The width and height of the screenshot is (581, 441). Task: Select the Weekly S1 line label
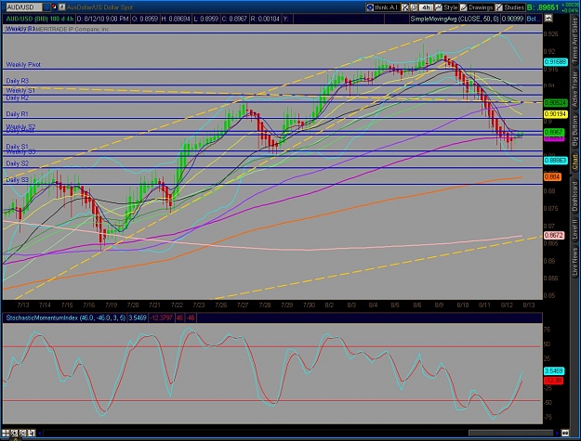pos(20,90)
